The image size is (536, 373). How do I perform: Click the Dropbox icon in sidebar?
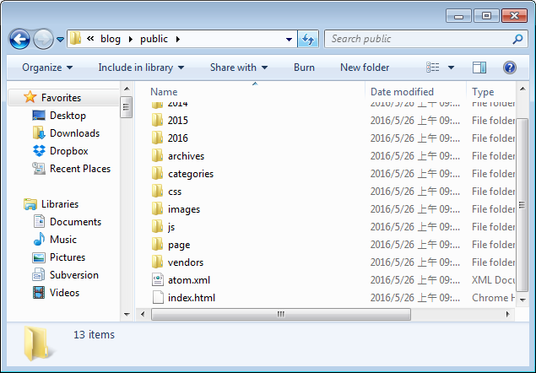click(39, 151)
